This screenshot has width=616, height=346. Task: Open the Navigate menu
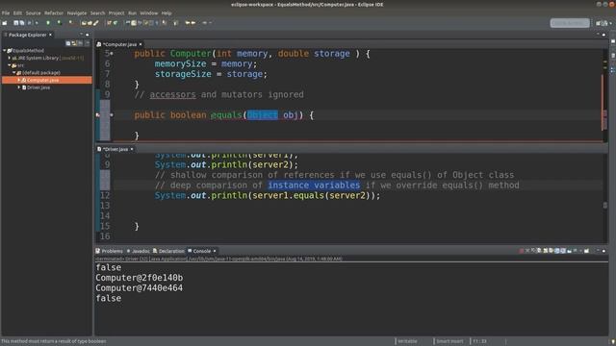point(77,12)
